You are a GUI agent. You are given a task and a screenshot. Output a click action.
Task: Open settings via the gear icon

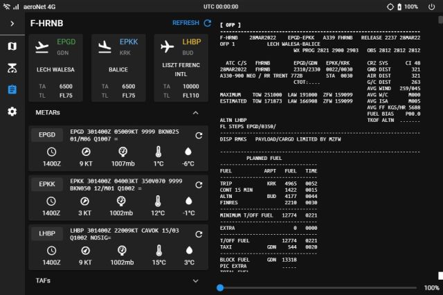12,111
